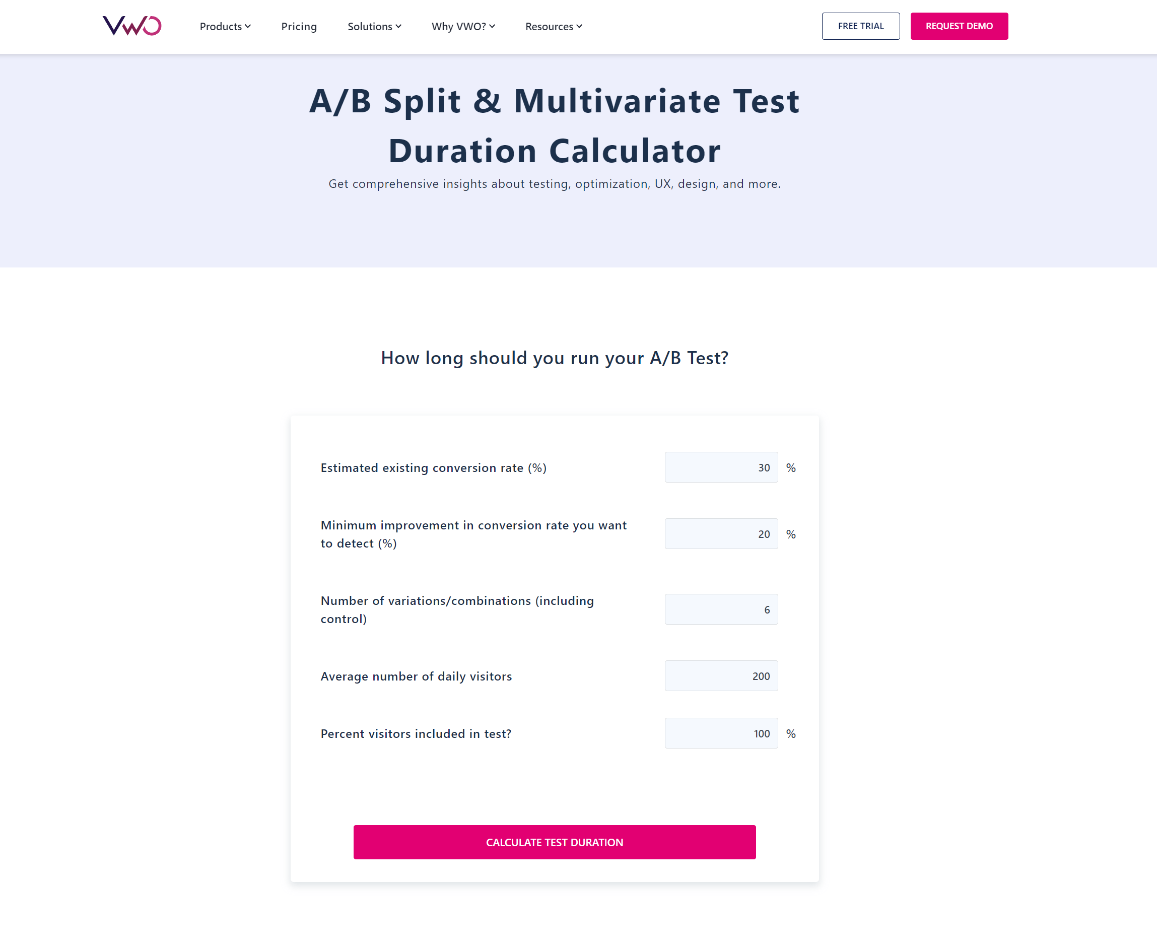Expand the Resources menu
This screenshot has width=1157, height=950.
(x=553, y=26)
